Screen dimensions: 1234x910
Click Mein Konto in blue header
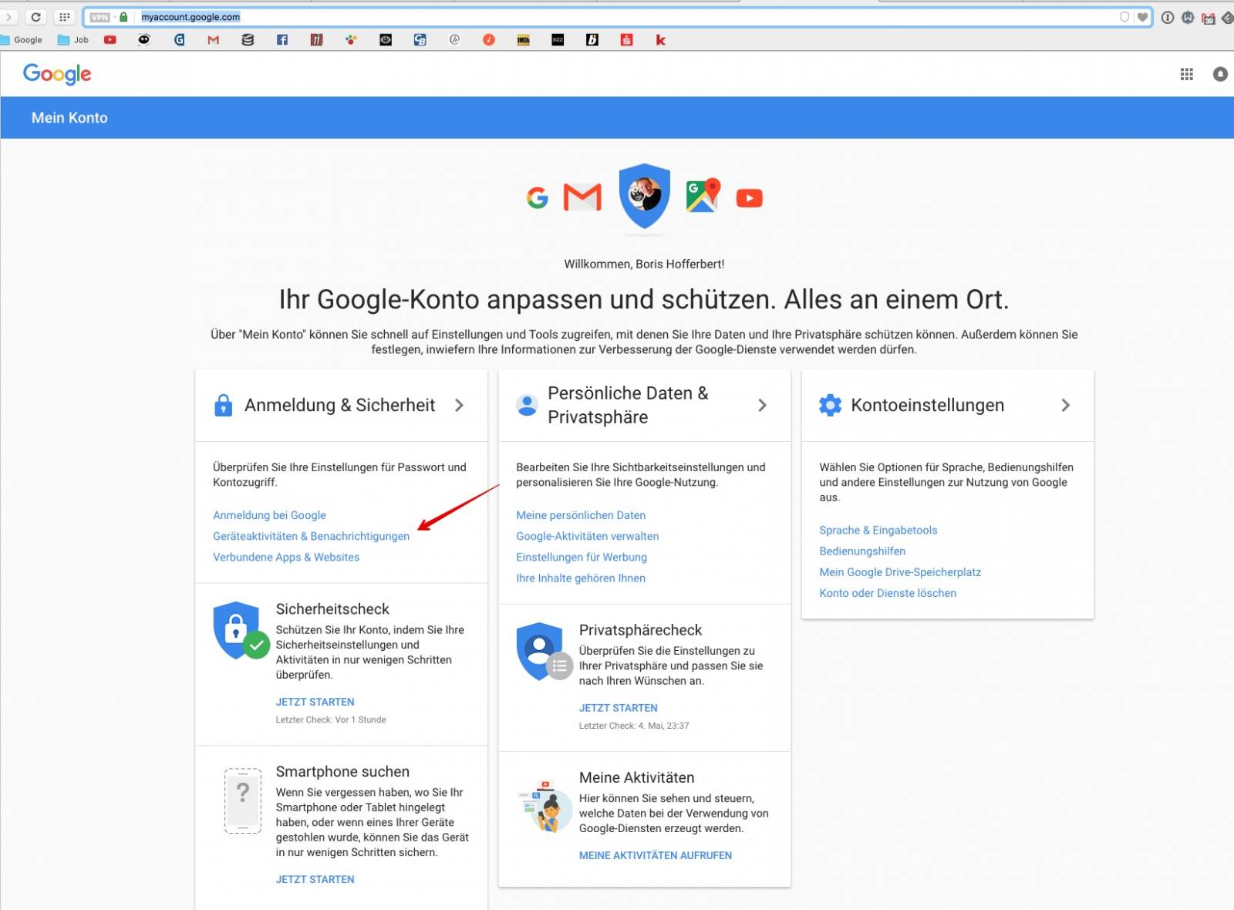69,118
